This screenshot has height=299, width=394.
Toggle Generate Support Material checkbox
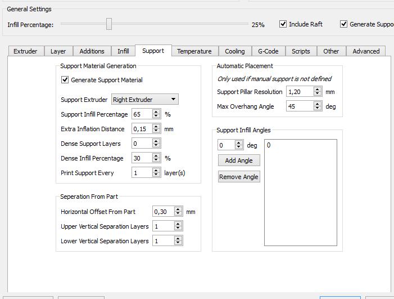pyautogui.click(x=65, y=80)
